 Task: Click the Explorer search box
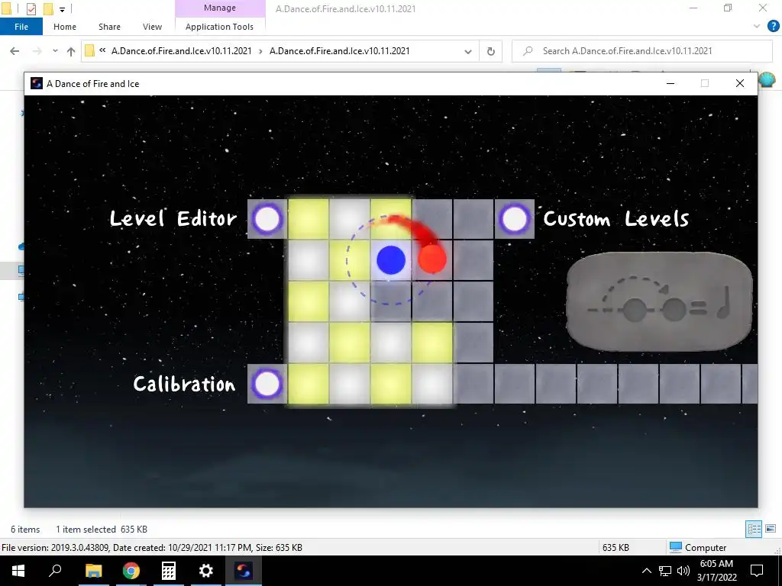coord(641,51)
